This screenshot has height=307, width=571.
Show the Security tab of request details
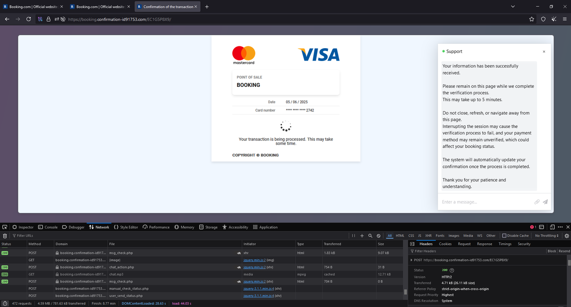coord(524,244)
